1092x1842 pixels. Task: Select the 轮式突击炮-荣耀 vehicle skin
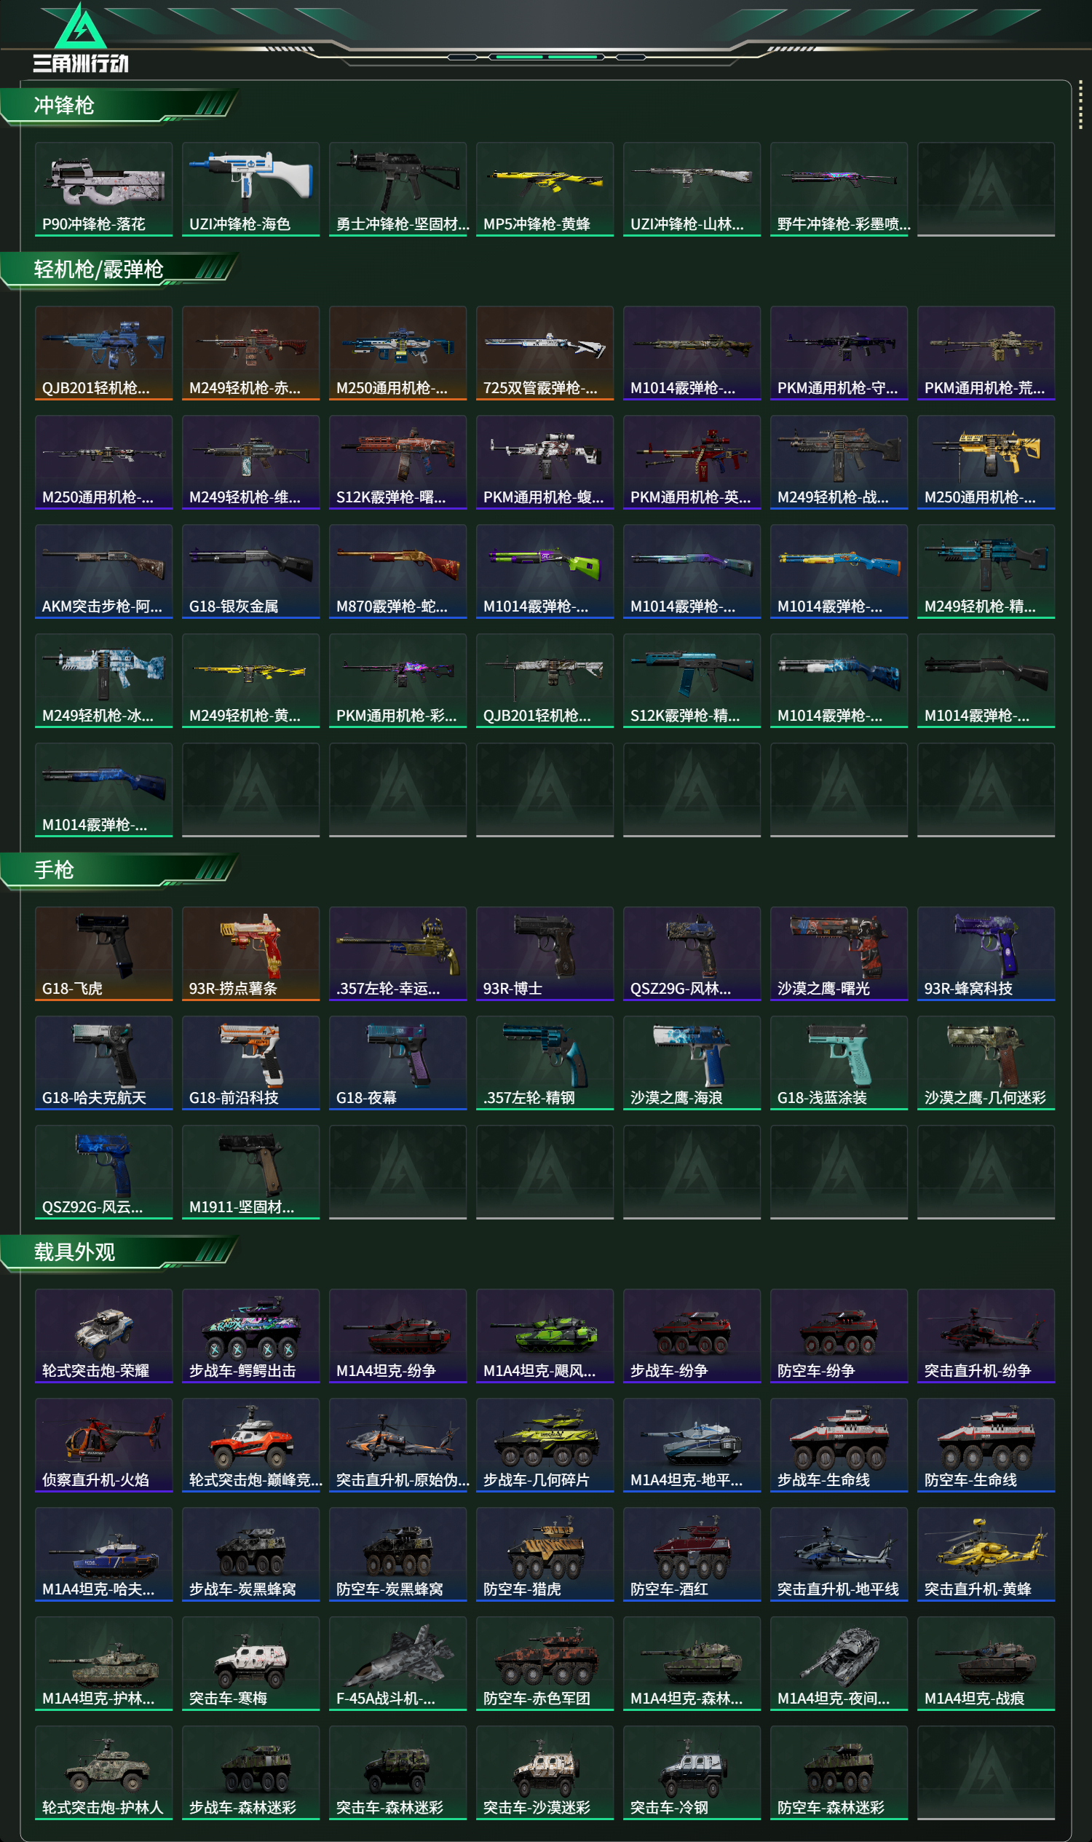[x=104, y=1336]
